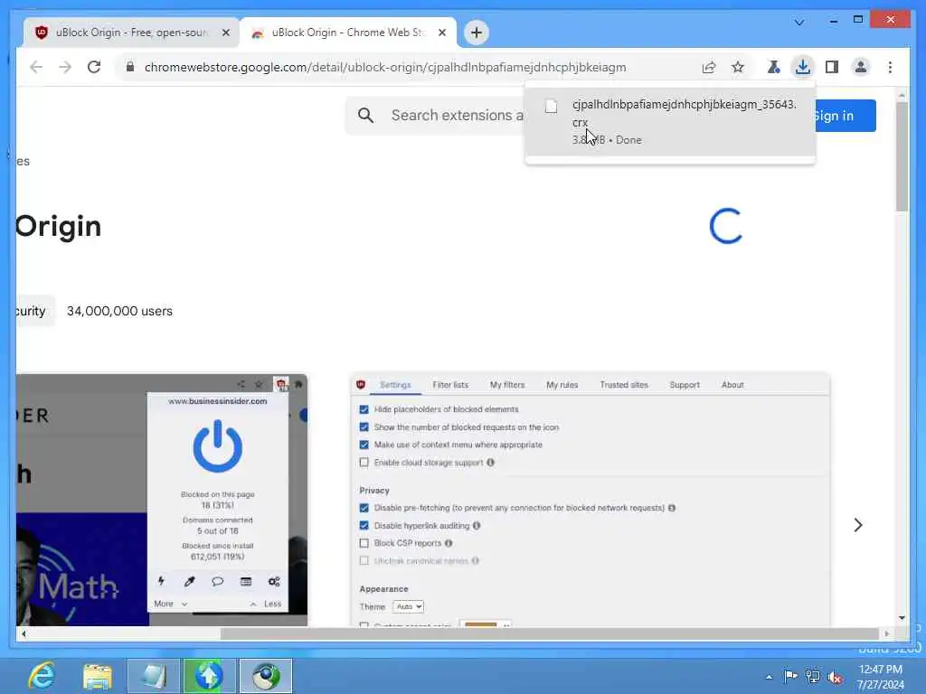Click the muted volume tray icon
Viewport: 926px width, 694px height.
coord(835,677)
